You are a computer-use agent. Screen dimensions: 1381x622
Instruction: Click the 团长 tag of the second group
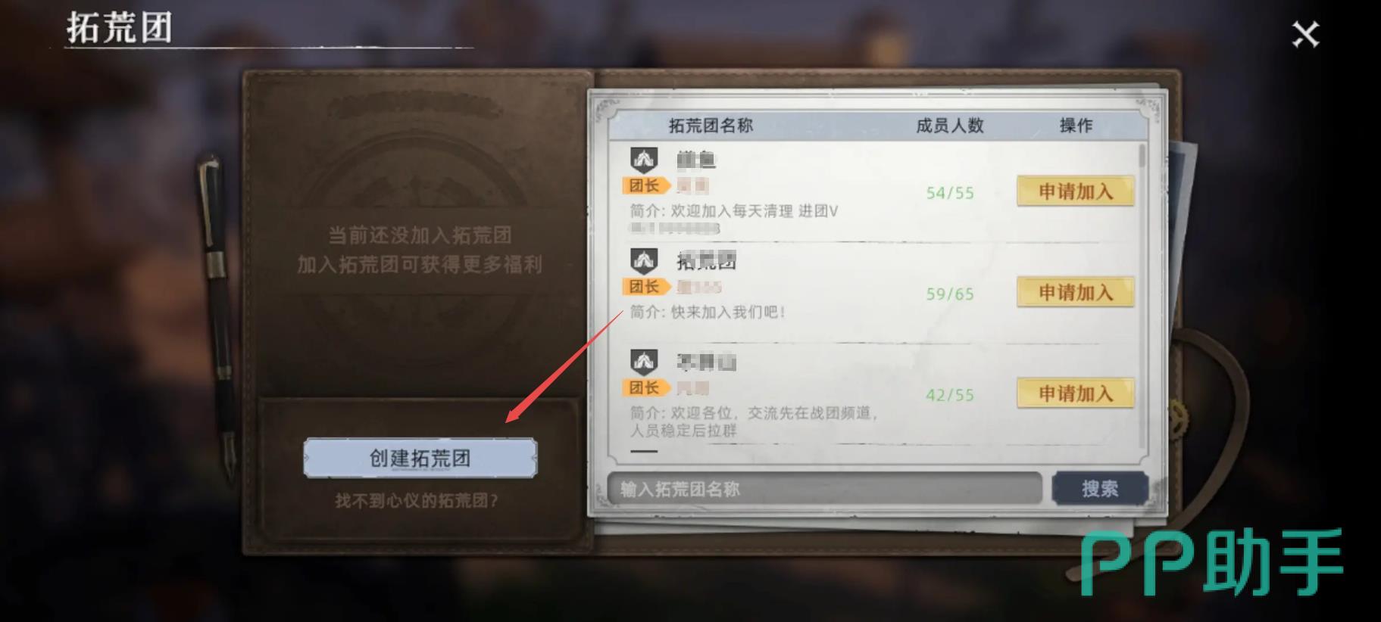click(x=645, y=287)
